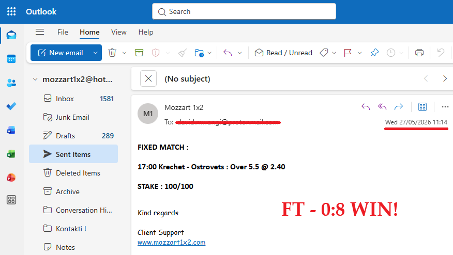Viewport: 453px width, 255px height.
Task: Click the Flag icon in toolbar
Action: tap(348, 53)
